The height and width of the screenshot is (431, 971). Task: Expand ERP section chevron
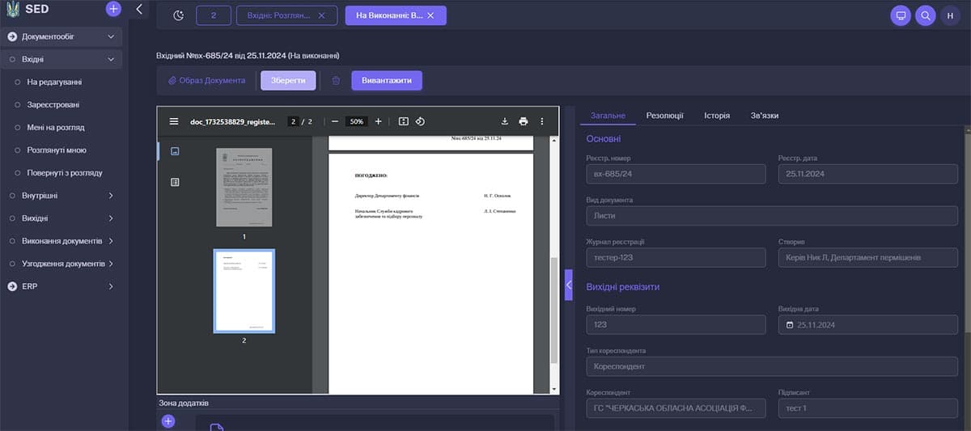point(111,286)
